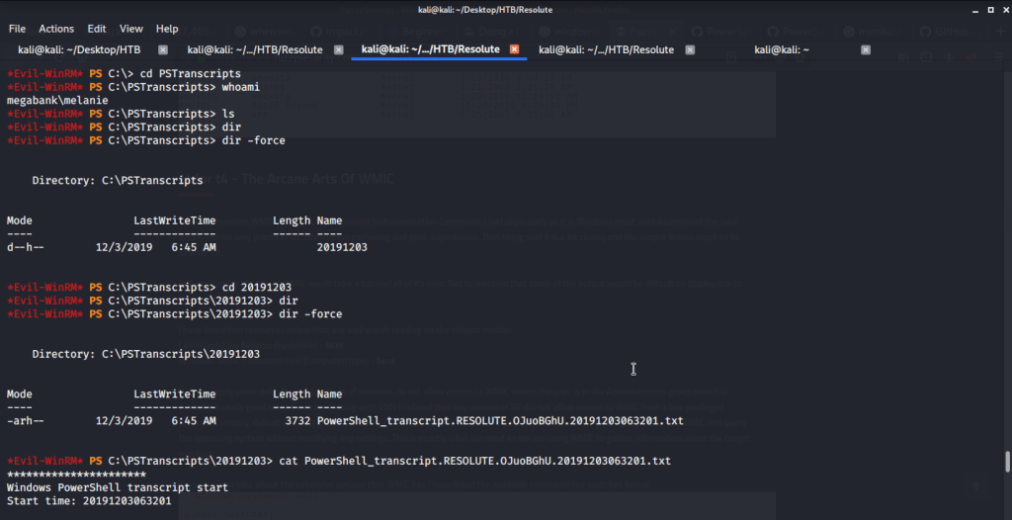Close the rightmost kali@kali: ~ tab
1012x520 pixels.
coord(866,49)
